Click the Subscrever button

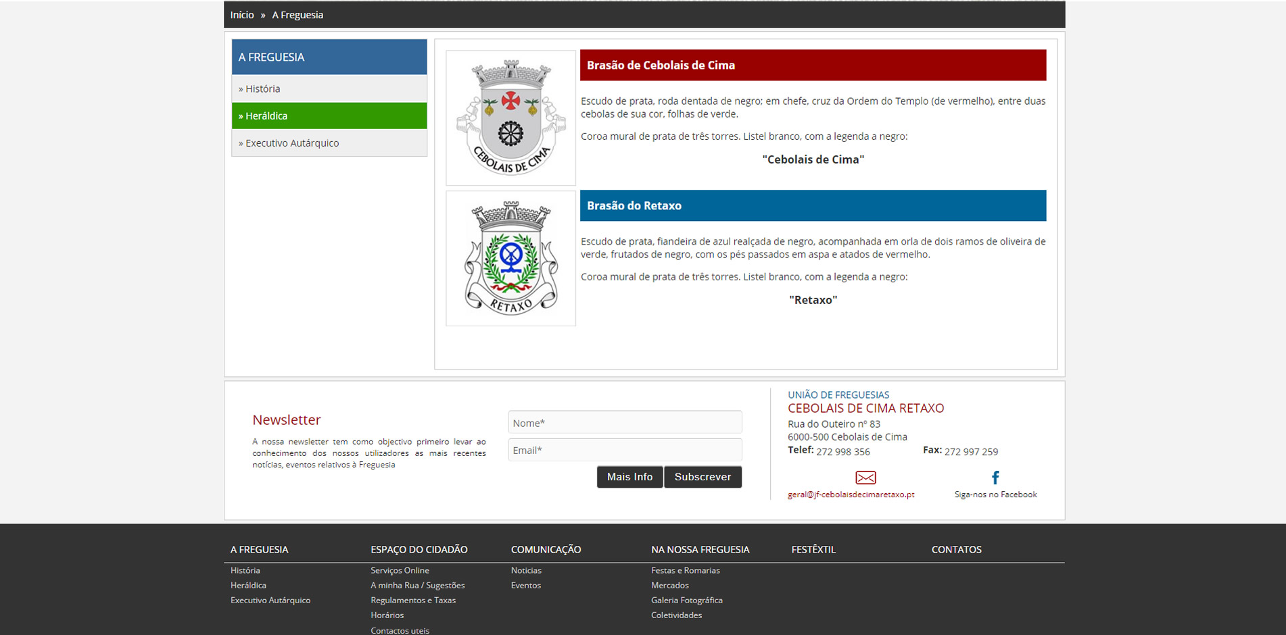tap(702, 477)
